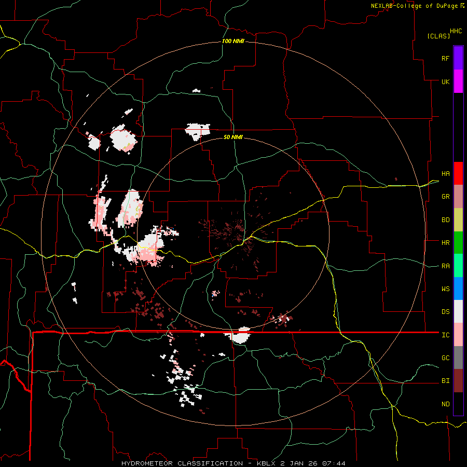Click the HA legend label
Image resolution: width=467 pixels, height=467 pixels.
(x=445, y=174)
